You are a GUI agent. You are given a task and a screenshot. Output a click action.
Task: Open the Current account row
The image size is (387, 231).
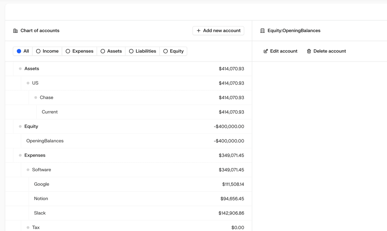(50, 112)
